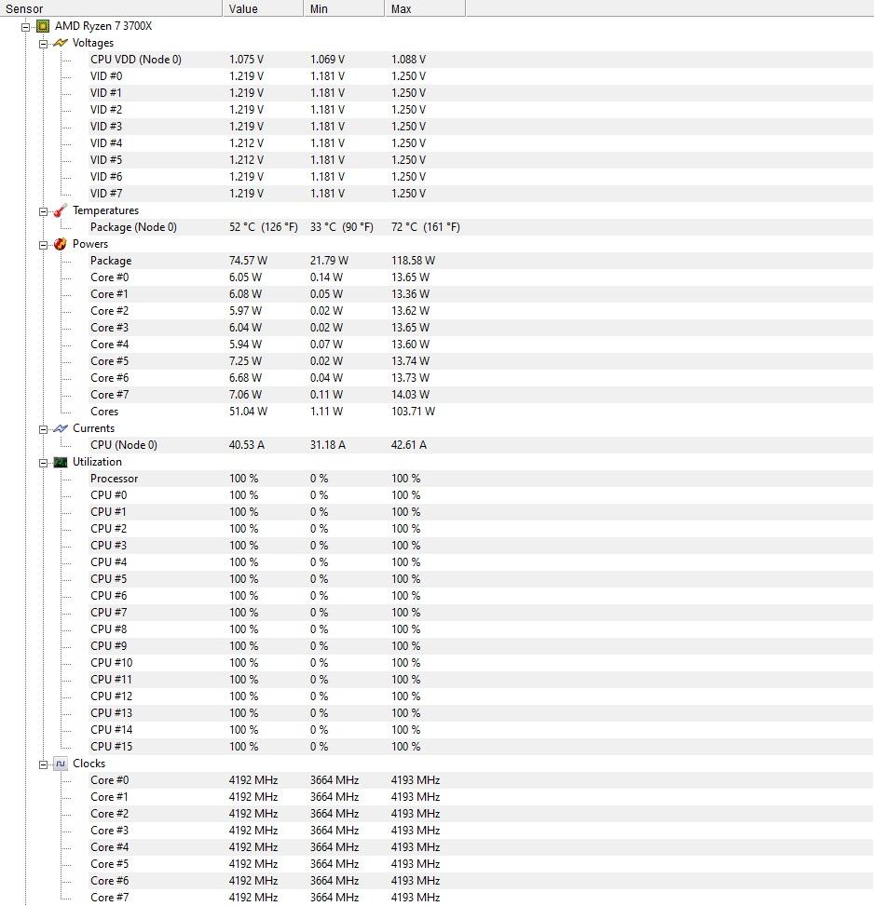Select the Clocks group label
Screen dimensions: 874x906
click(89, 764)
